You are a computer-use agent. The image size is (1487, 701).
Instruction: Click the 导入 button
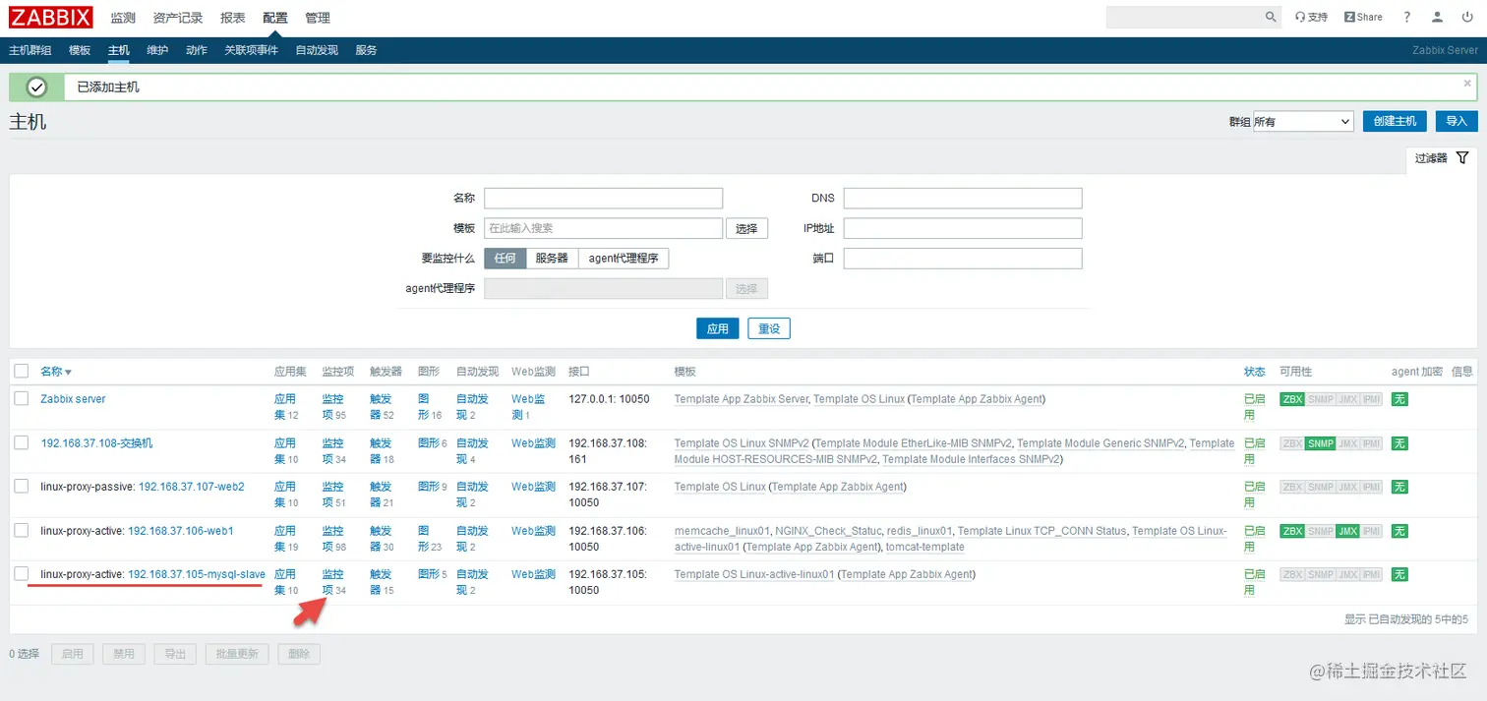(1457, 121)
